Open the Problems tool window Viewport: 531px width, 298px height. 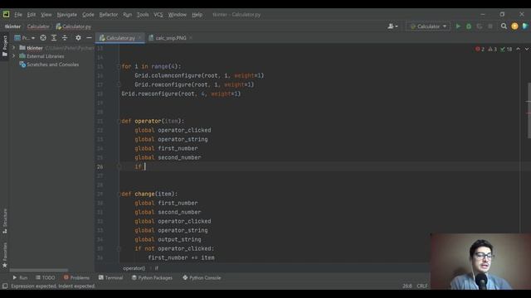tap(76, 278)
